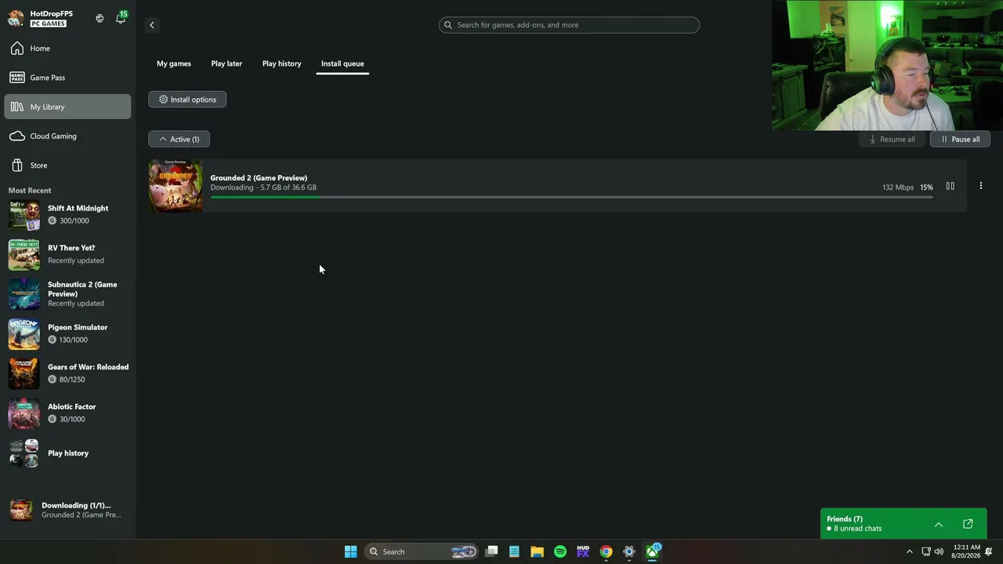
Task: Switch to the Play history tab
Action: [281, 63]
